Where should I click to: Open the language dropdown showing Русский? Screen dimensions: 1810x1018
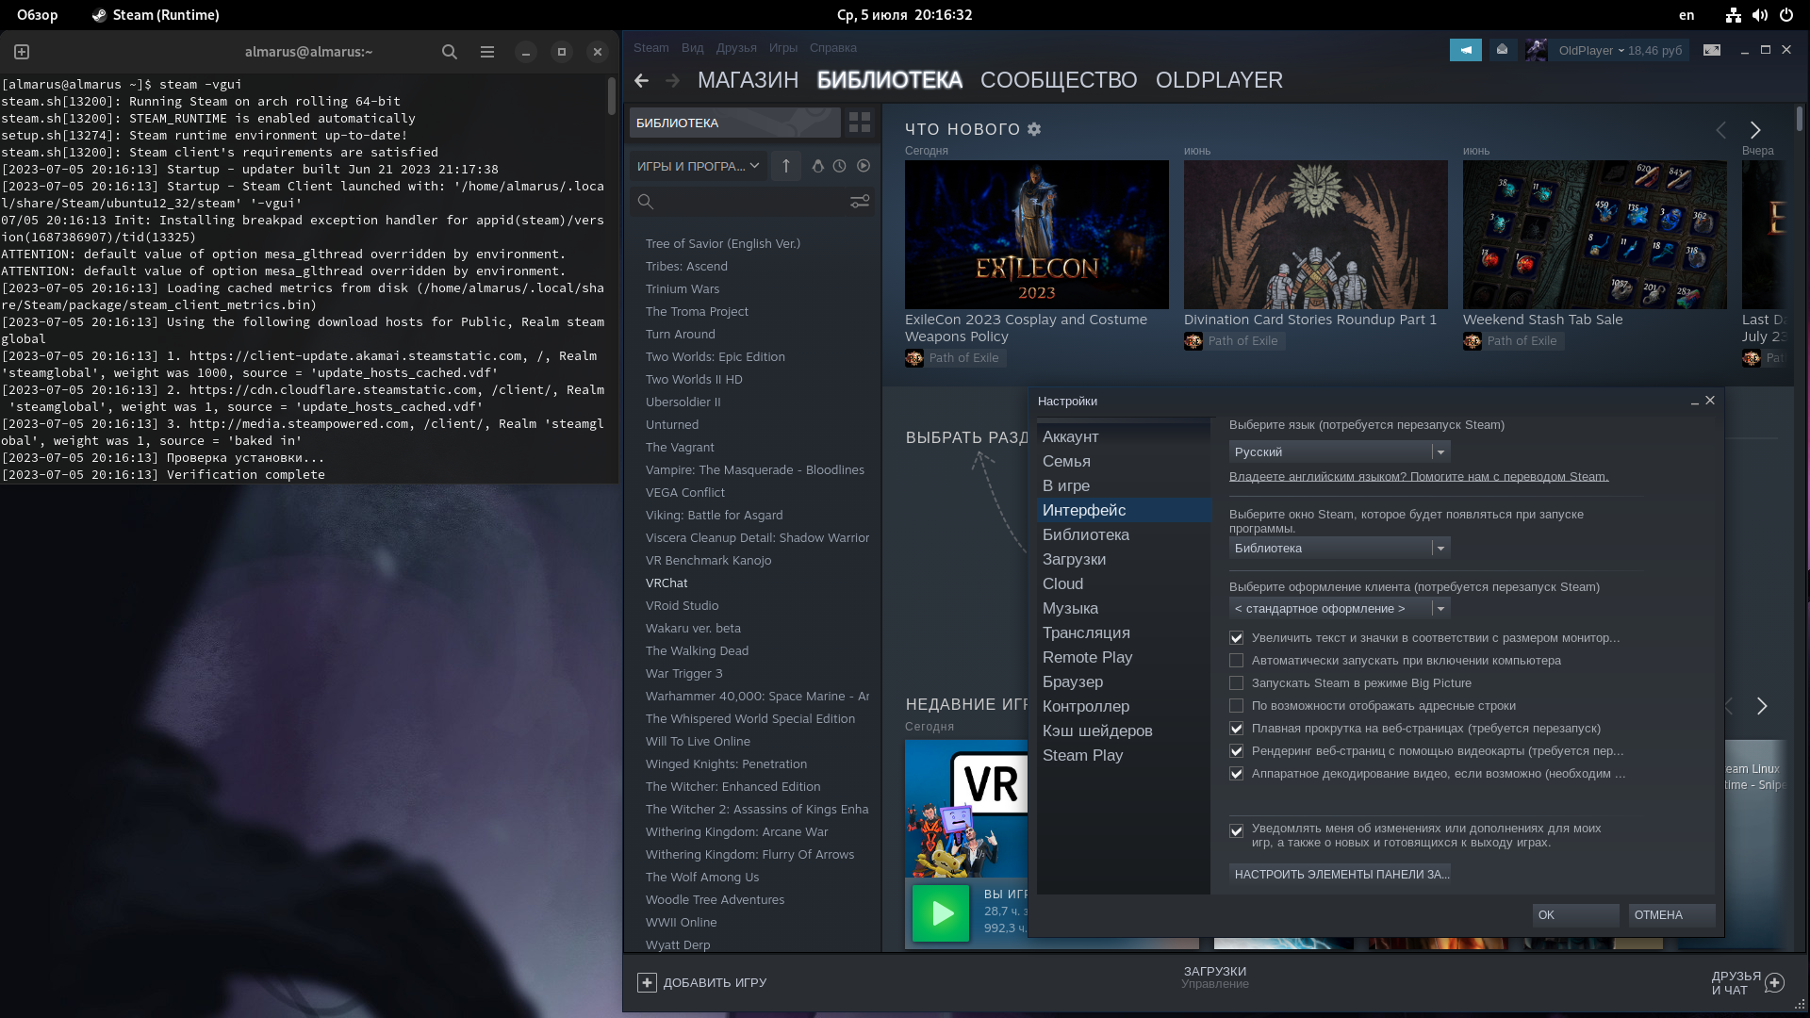[1339, 452]
